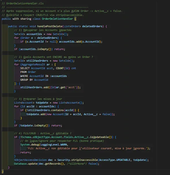Click the 'WHERE AccountId IN :accountIds' line
170x175 pixels.
click(x=43, y=76)
